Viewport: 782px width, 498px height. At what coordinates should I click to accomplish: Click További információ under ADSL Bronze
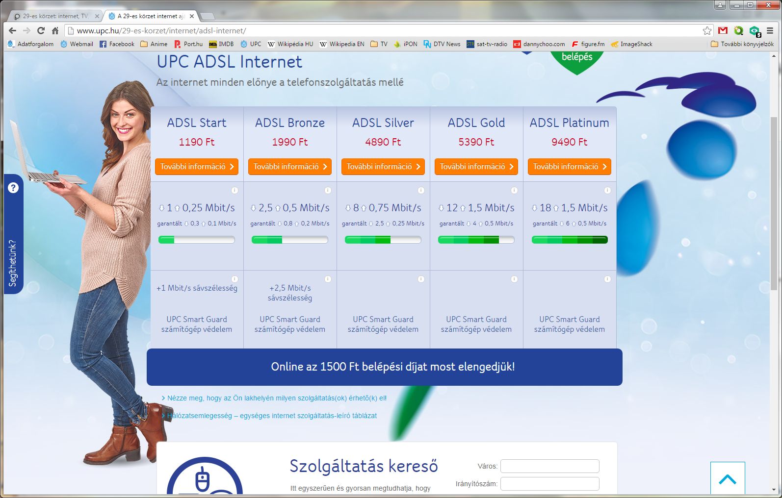(290, 167)
